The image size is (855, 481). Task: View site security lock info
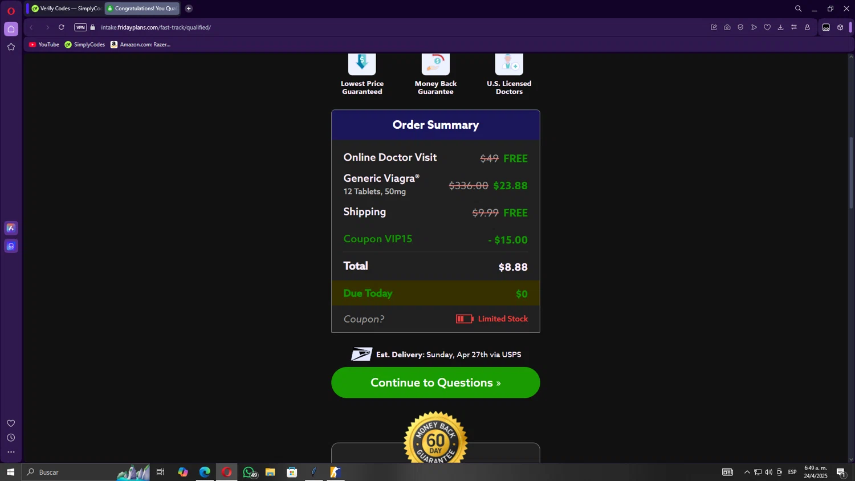tap(93, 27)
